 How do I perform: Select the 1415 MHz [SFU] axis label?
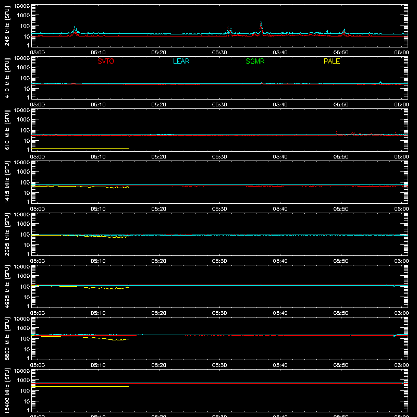coord(7,182)
